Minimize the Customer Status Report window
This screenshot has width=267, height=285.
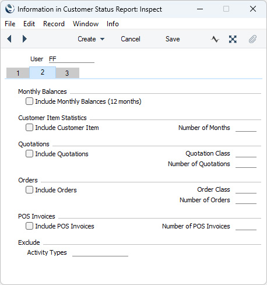tap(200, 9)
